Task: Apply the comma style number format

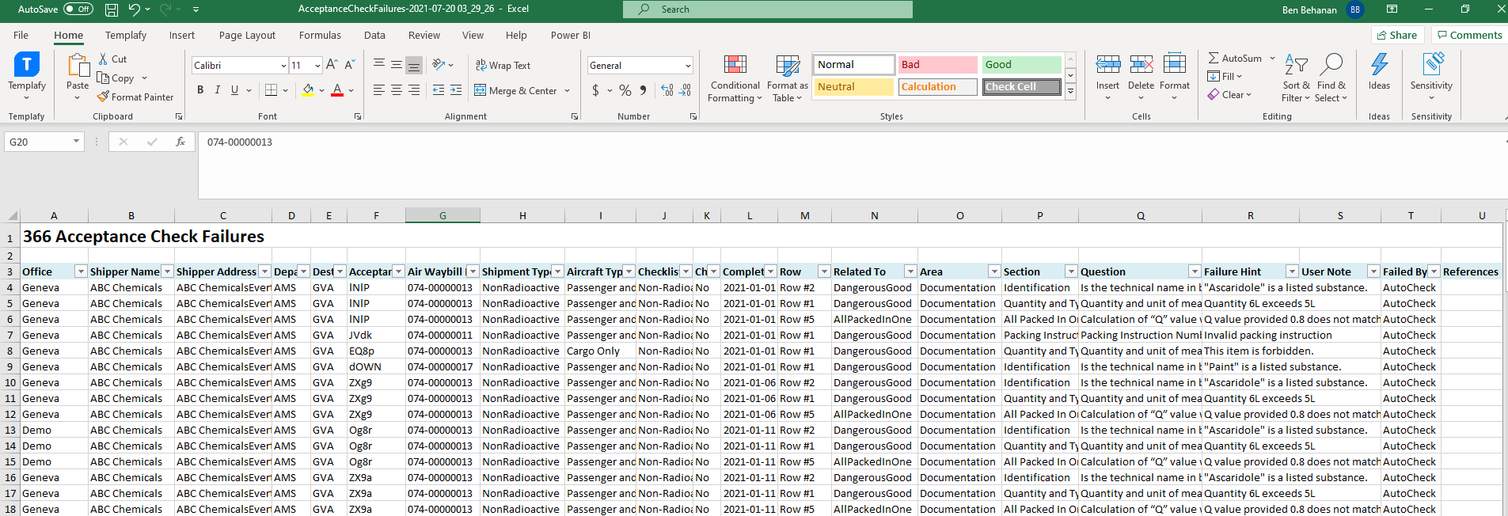Action: click(643, 90)
